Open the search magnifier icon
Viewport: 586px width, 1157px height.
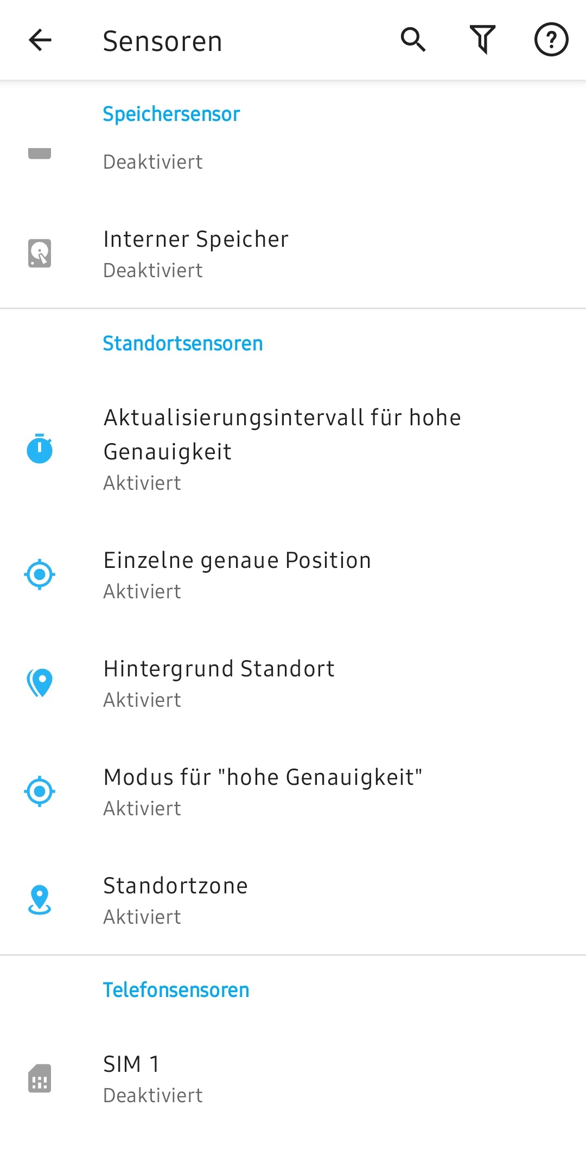[x=413, y=40]
